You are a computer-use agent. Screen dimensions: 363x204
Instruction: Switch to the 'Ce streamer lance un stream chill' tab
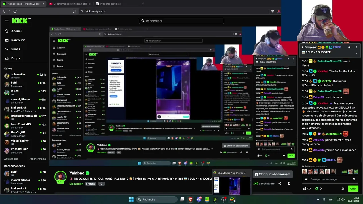pos(70,4)
